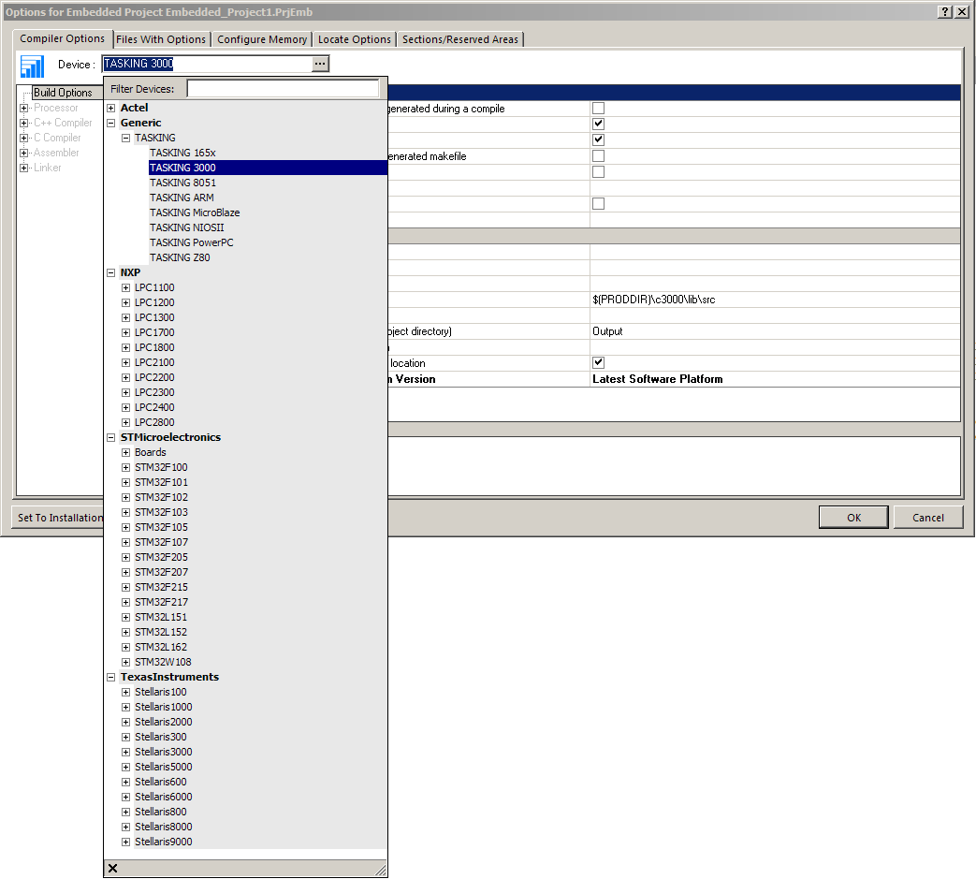Image resolution: width=976 pixels, height=879 pixels.
Task: Select Build Options in the tree
Action: pos(63,92)
